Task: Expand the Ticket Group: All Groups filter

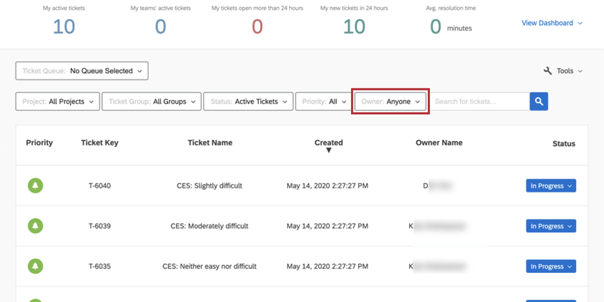Action: (x=152, y=102)
